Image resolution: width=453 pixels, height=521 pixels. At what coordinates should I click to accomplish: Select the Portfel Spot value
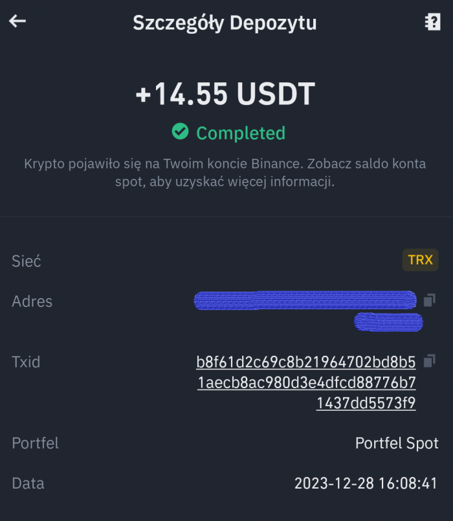tap(397, 443)
